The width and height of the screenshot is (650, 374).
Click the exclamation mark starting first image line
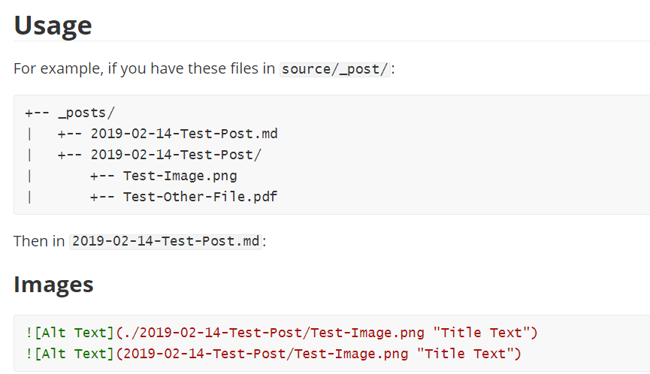29,333
